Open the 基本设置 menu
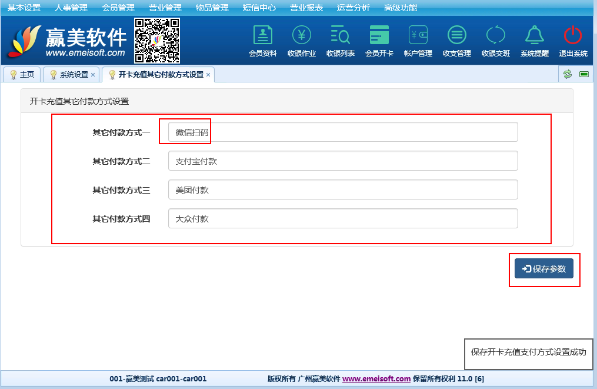The height and width of the screenshot is (389, 597). tap(24, 8)
